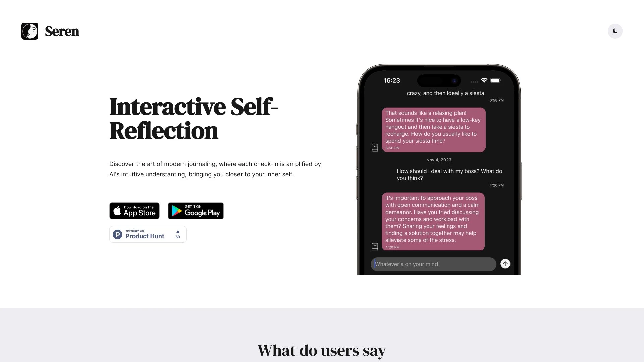The width and height of the screenshot is (644, 362).
Task: Click the chat input field text box
Action: click(433, 264)
